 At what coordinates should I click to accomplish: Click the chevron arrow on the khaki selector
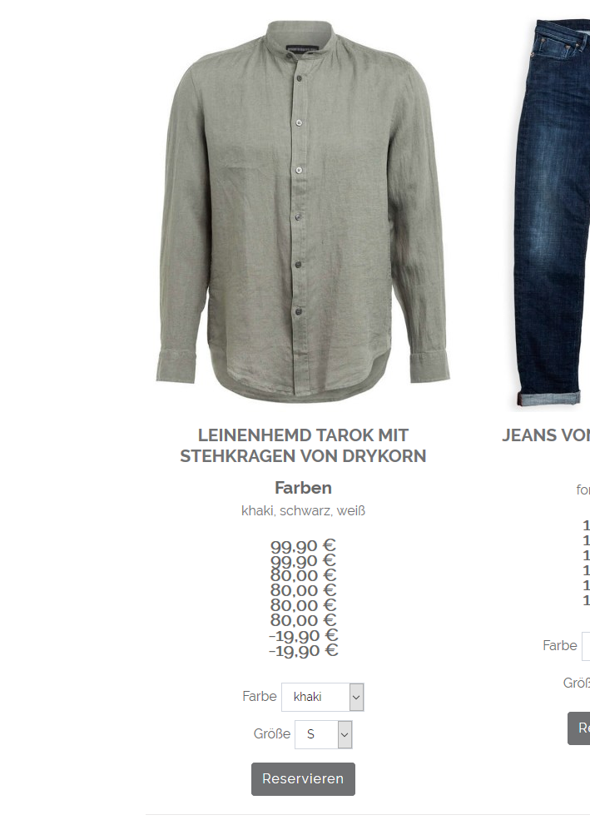pyautogui.click(x=356, y=697)
